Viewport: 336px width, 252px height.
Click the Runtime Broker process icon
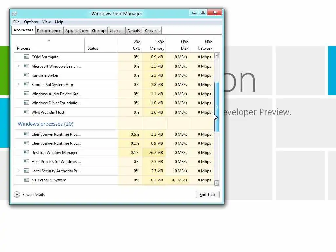pos(26,75)
